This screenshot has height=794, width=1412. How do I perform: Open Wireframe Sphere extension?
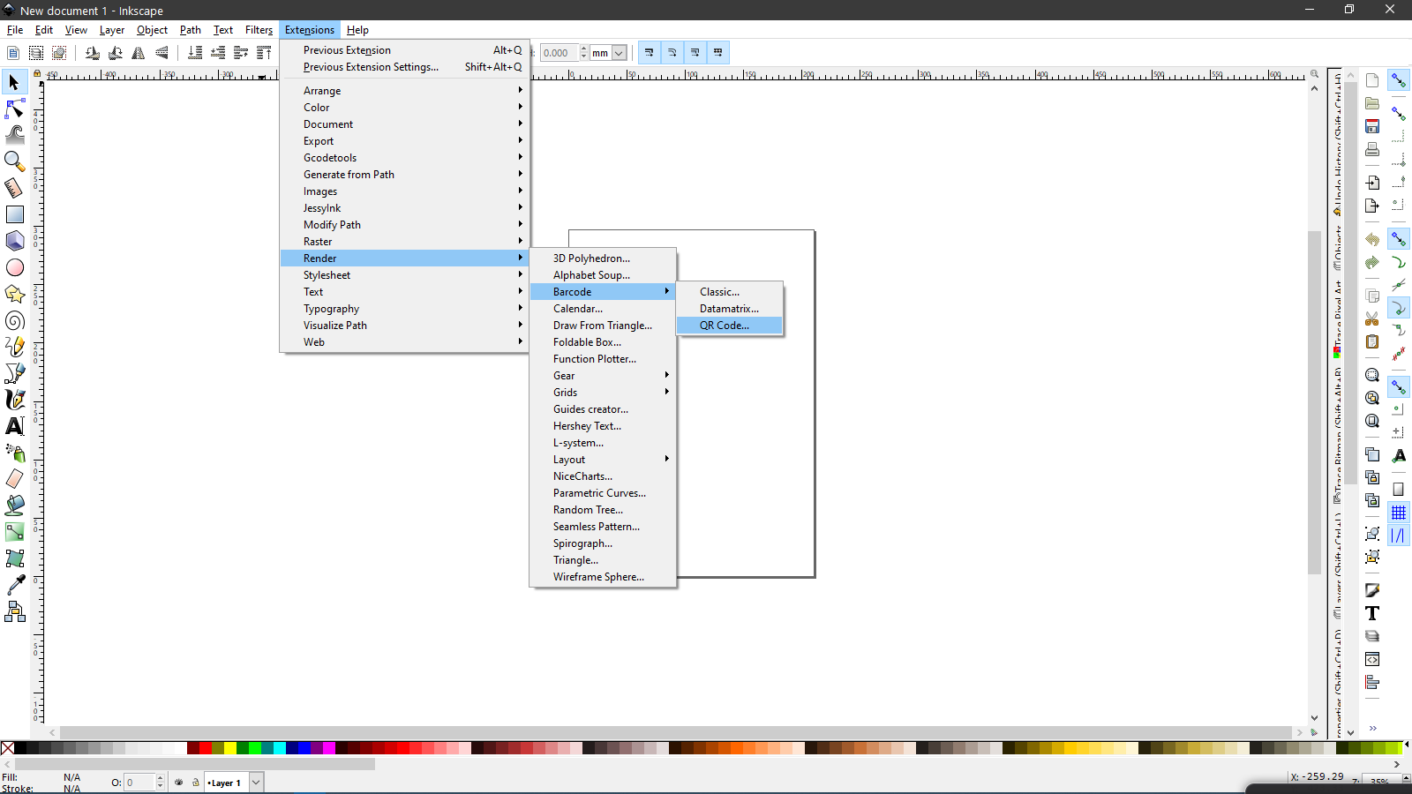click(603, 577)
